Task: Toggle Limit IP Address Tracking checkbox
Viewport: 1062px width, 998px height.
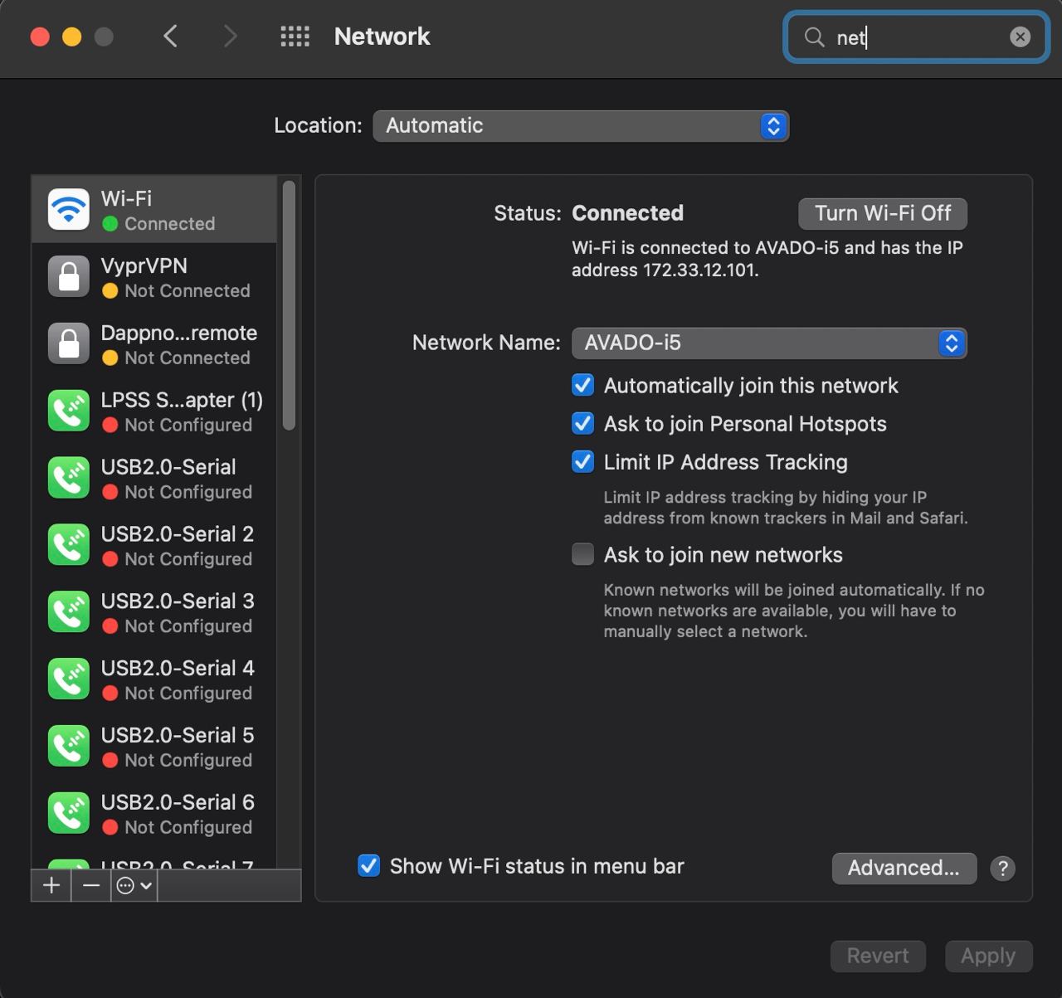Action: point(583,462)
